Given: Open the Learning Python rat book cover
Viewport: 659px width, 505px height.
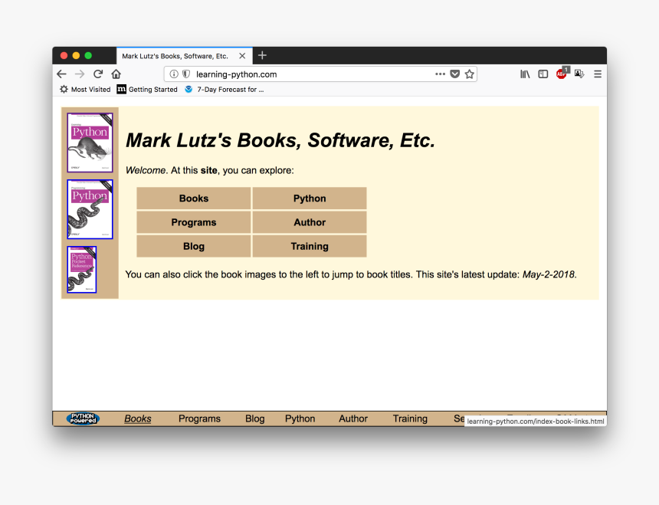Looking at the screenshot, I should coord(90,143).
